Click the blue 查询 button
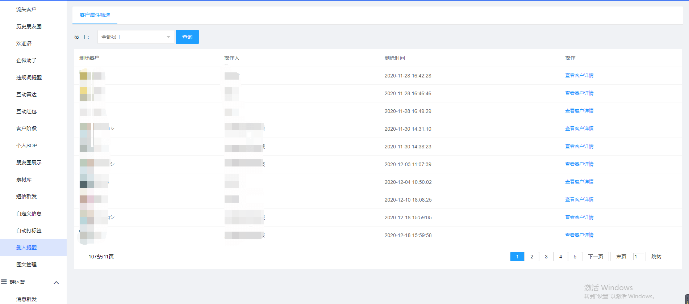This screenshot has height=304, width=689. [x=187, y=37]
